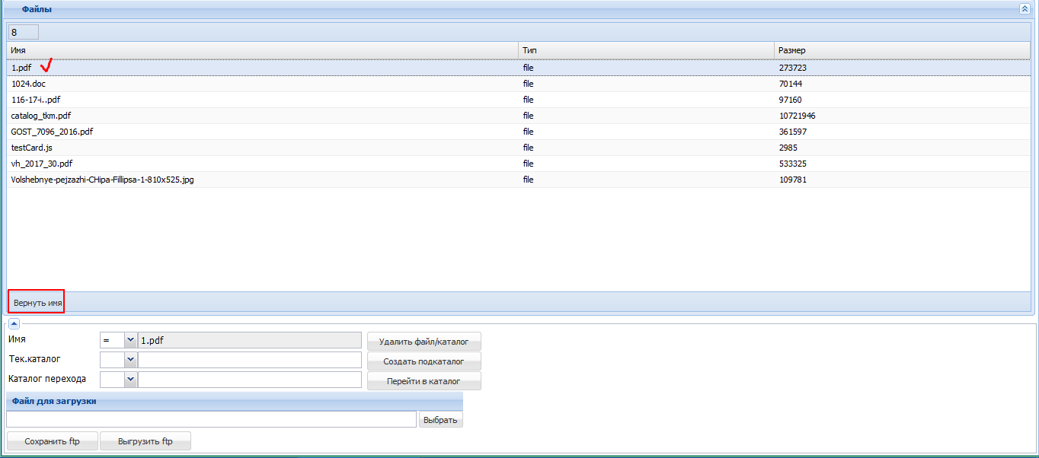The height and width of the screenshot is (458, 1039).
Task: Select the testCard.js file row
Action: [519, 148]
